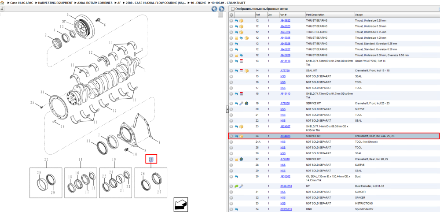This screenshot has height=212, width=440.
Task: Click the red list icon in Ref 13 row
Action: point(241,61)
